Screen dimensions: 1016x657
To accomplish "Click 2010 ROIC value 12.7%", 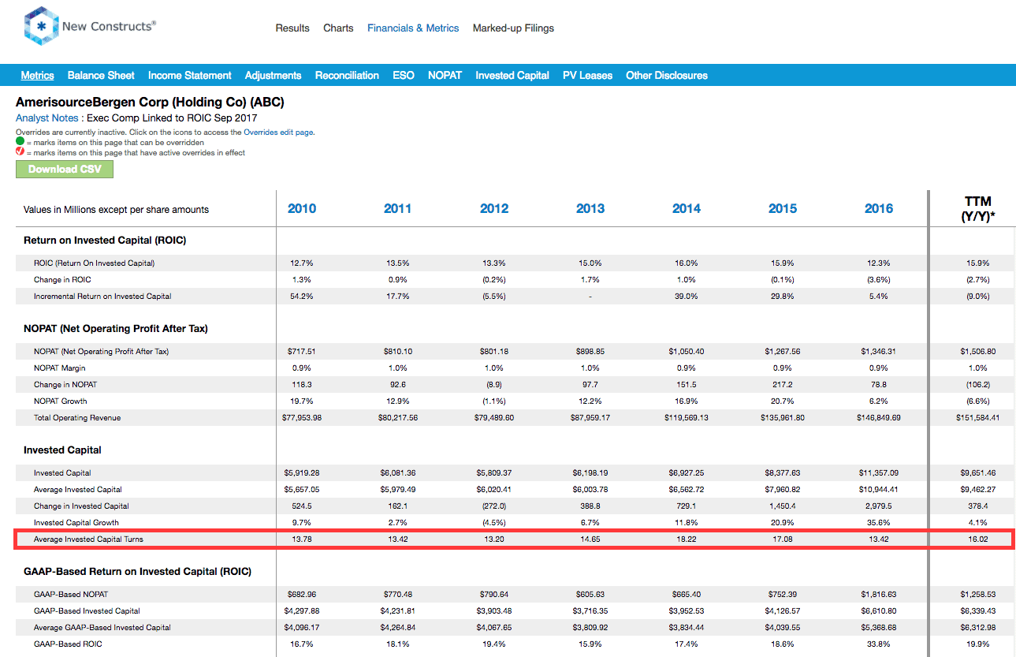I will [x=303, y=263].
